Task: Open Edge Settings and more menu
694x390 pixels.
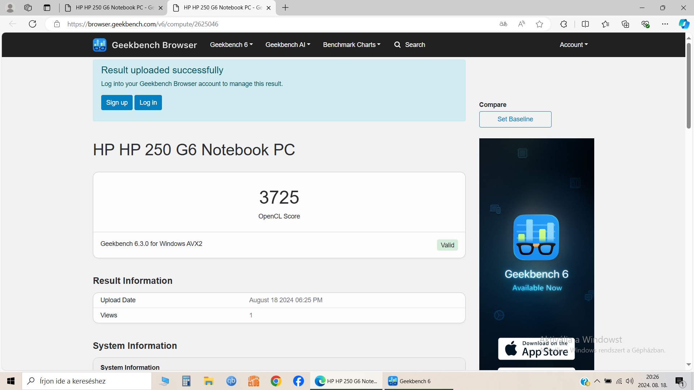Action: (x=665, y=24)
